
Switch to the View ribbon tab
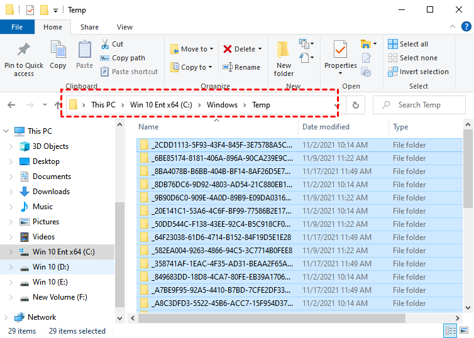pos(124,27)
